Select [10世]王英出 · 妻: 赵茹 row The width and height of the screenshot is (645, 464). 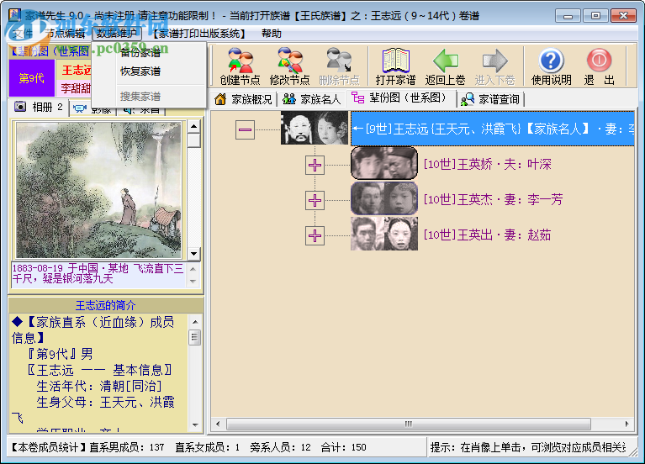click(x=488, y=235)
